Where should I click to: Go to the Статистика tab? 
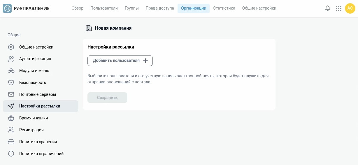click(x=224, y=8)
